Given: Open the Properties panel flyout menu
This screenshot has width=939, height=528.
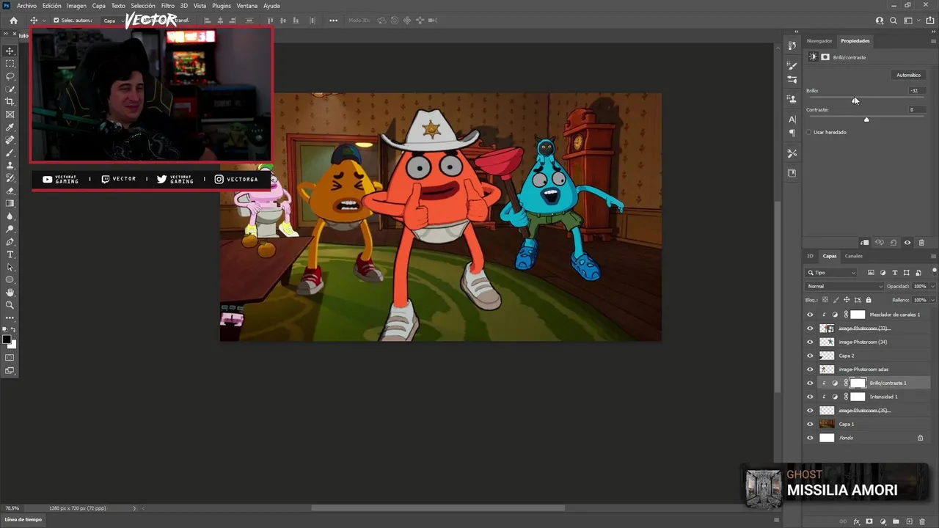Looking at the screenshot, I should pyautogui.click(x=933, y=41).
